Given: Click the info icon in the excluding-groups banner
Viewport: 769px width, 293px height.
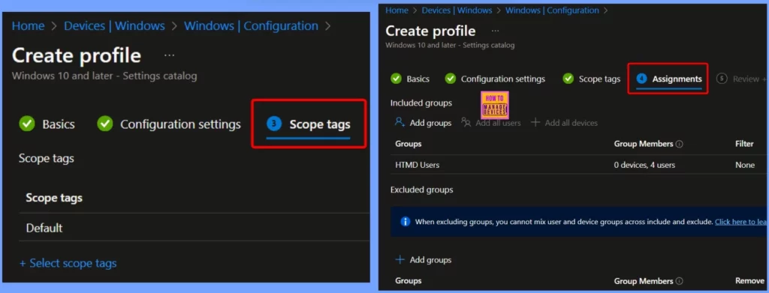Looking at the screenshot, I should pos(405,222).
